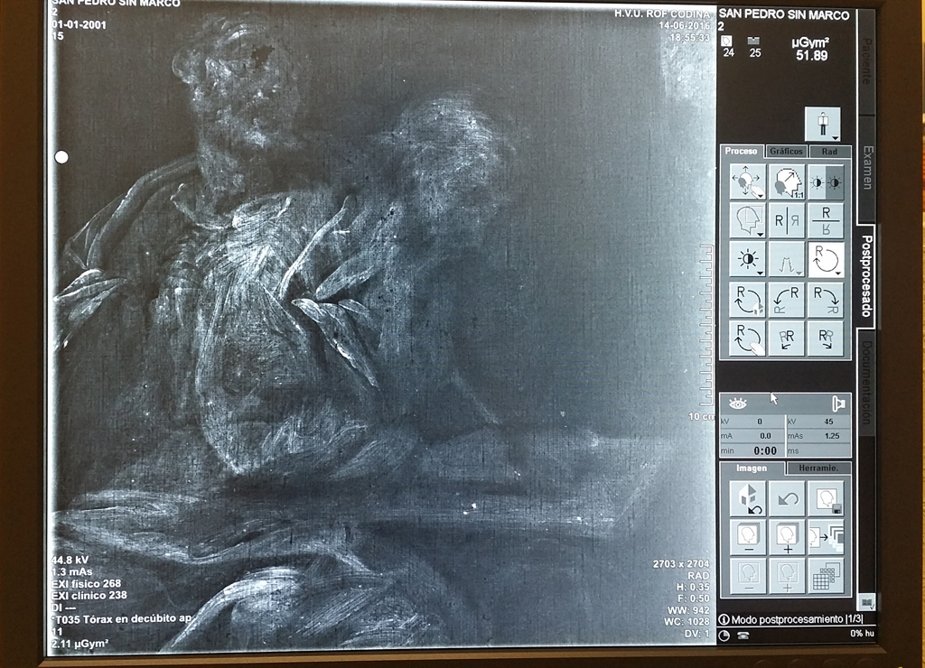This screenshot has height=668, width=925.
Task: Open the 1:1 zoom tool
Action: coord(786,181)
